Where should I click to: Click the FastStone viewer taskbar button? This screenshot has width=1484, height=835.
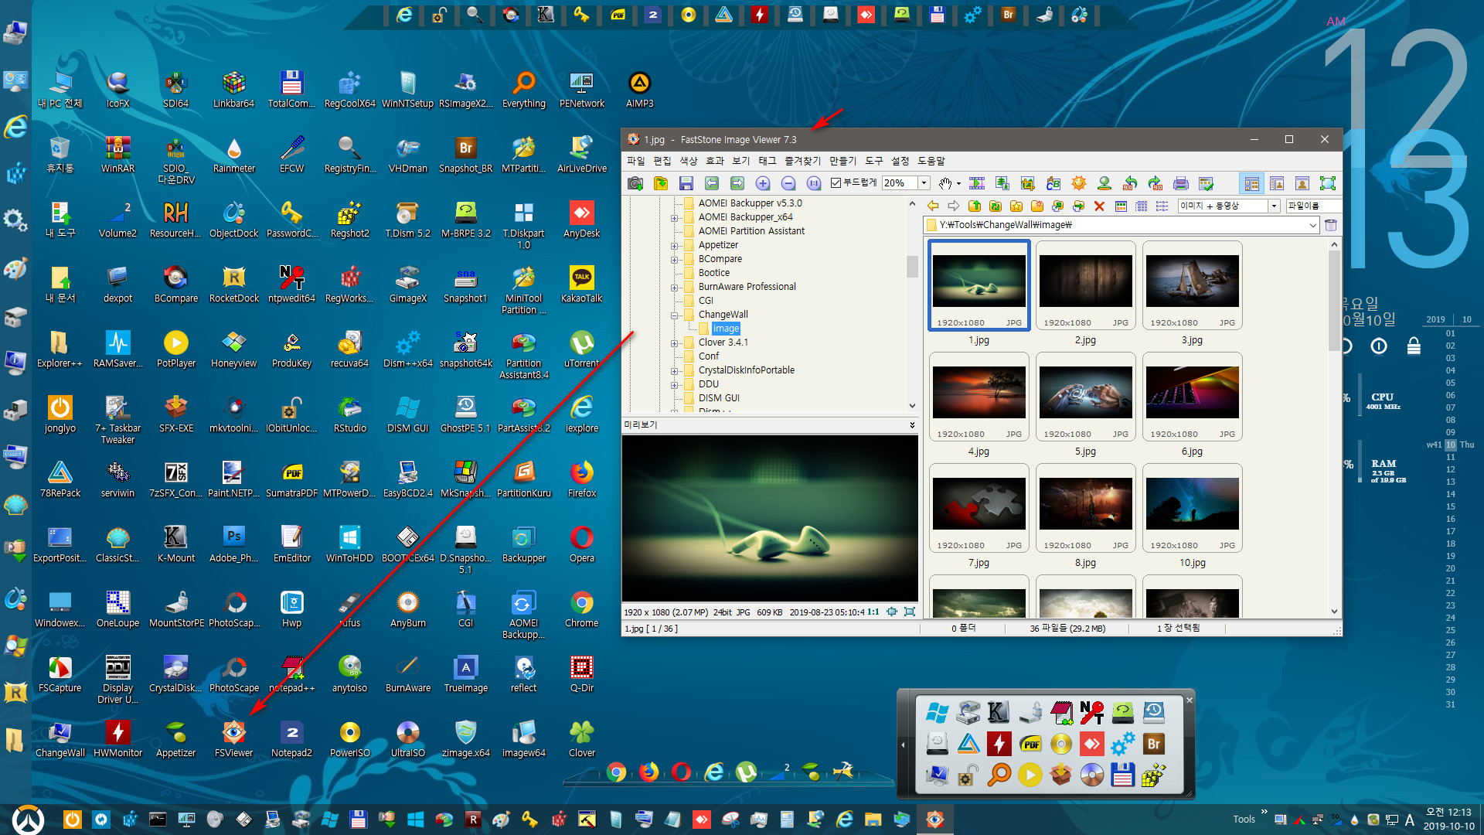point(934,820)
